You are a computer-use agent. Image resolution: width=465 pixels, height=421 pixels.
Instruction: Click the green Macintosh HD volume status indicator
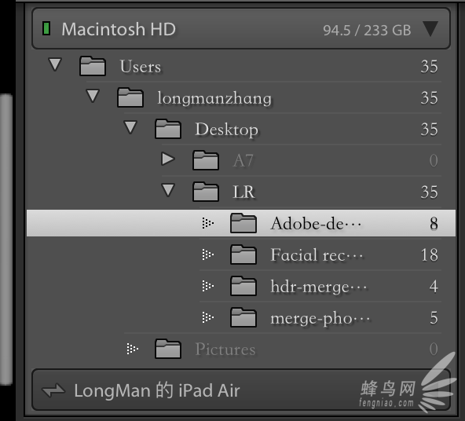(x=46, y=28)
